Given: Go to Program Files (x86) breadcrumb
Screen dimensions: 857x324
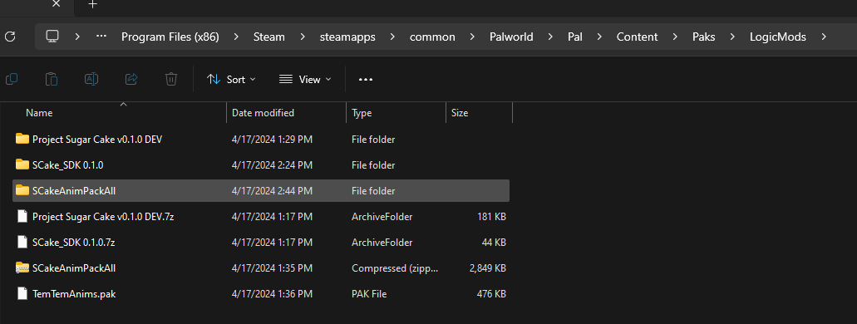Looking at the screenshot, I should tap(170, 37).
